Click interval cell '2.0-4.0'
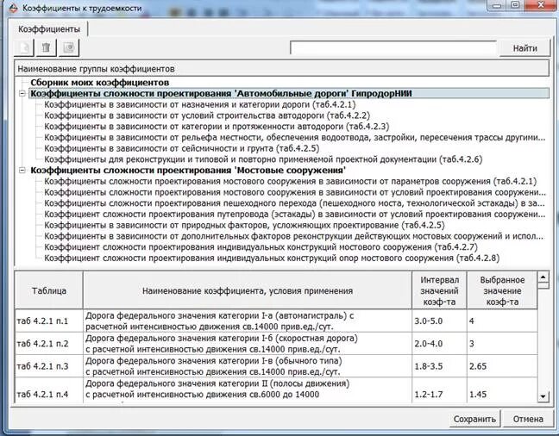Viewport: 559px width, 436px height. [439, 344]
